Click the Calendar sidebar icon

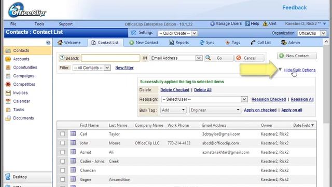8,101
